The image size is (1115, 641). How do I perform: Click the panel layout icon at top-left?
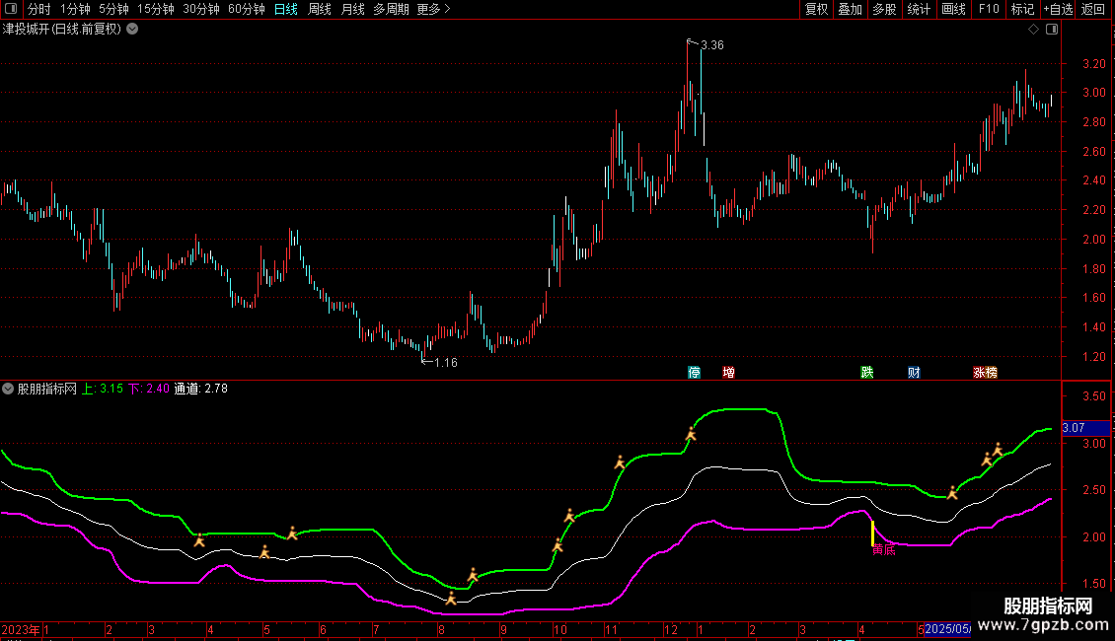[x=10, y=10]
